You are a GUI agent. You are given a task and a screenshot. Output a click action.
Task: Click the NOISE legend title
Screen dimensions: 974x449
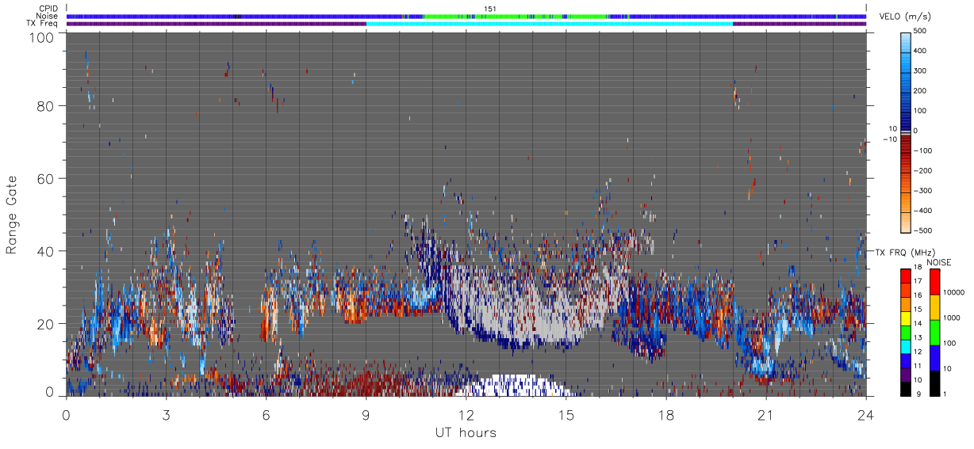tap(939, 261)
